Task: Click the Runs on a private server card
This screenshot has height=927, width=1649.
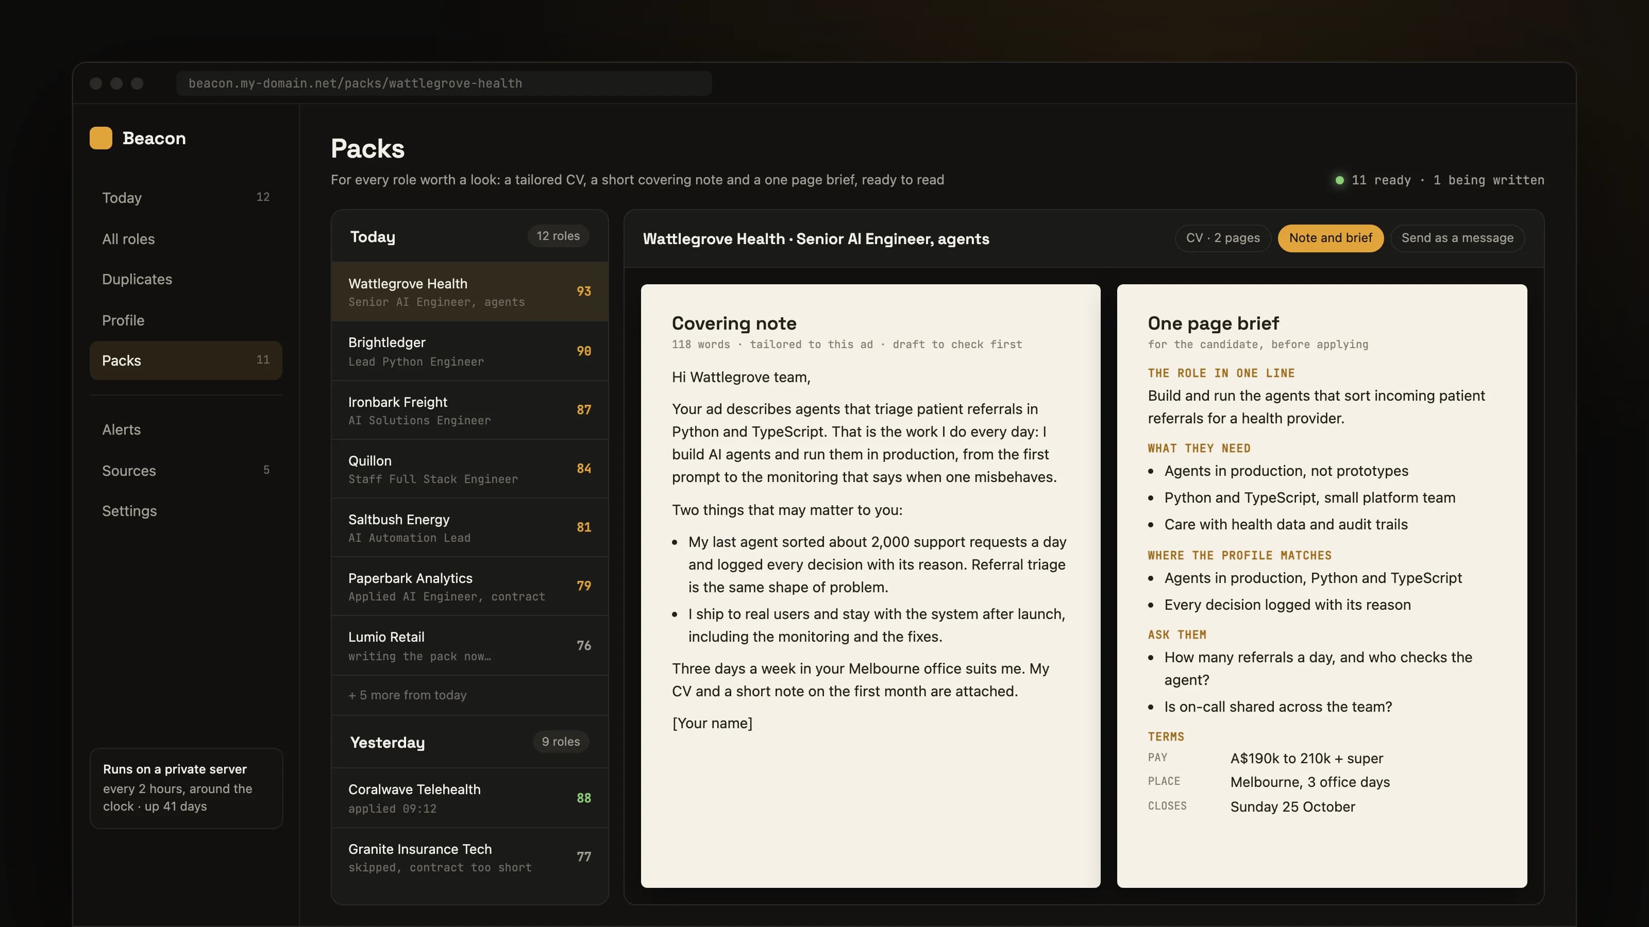Action: 186,788
